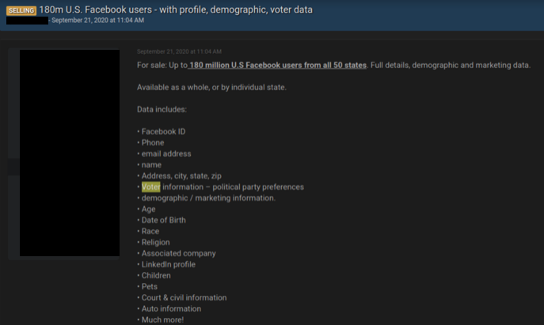The image size is (544, 325).
Task: Click the yellow SELLING tag badge
Action: coord(21,10)
